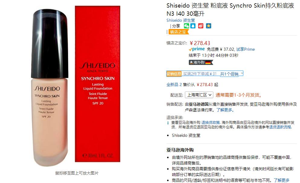The height and width of the screenshot is (183, 300).
Task: Click the foundation bottle product image
Action: 50,87
